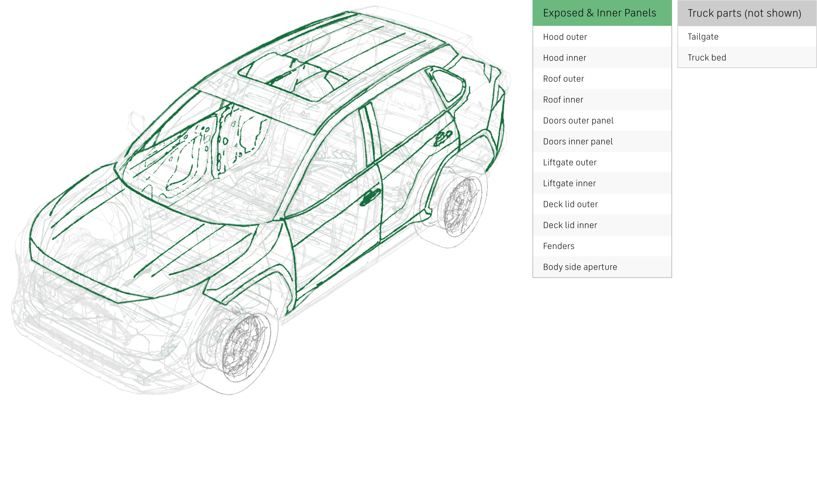Click the Tailgate truck part item
Screen dimensions: 817x486
(x=747, y=37)
